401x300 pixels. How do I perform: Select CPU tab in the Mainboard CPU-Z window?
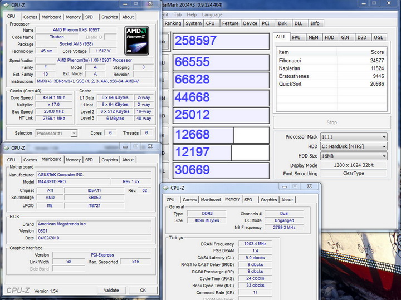pos(11,160)
